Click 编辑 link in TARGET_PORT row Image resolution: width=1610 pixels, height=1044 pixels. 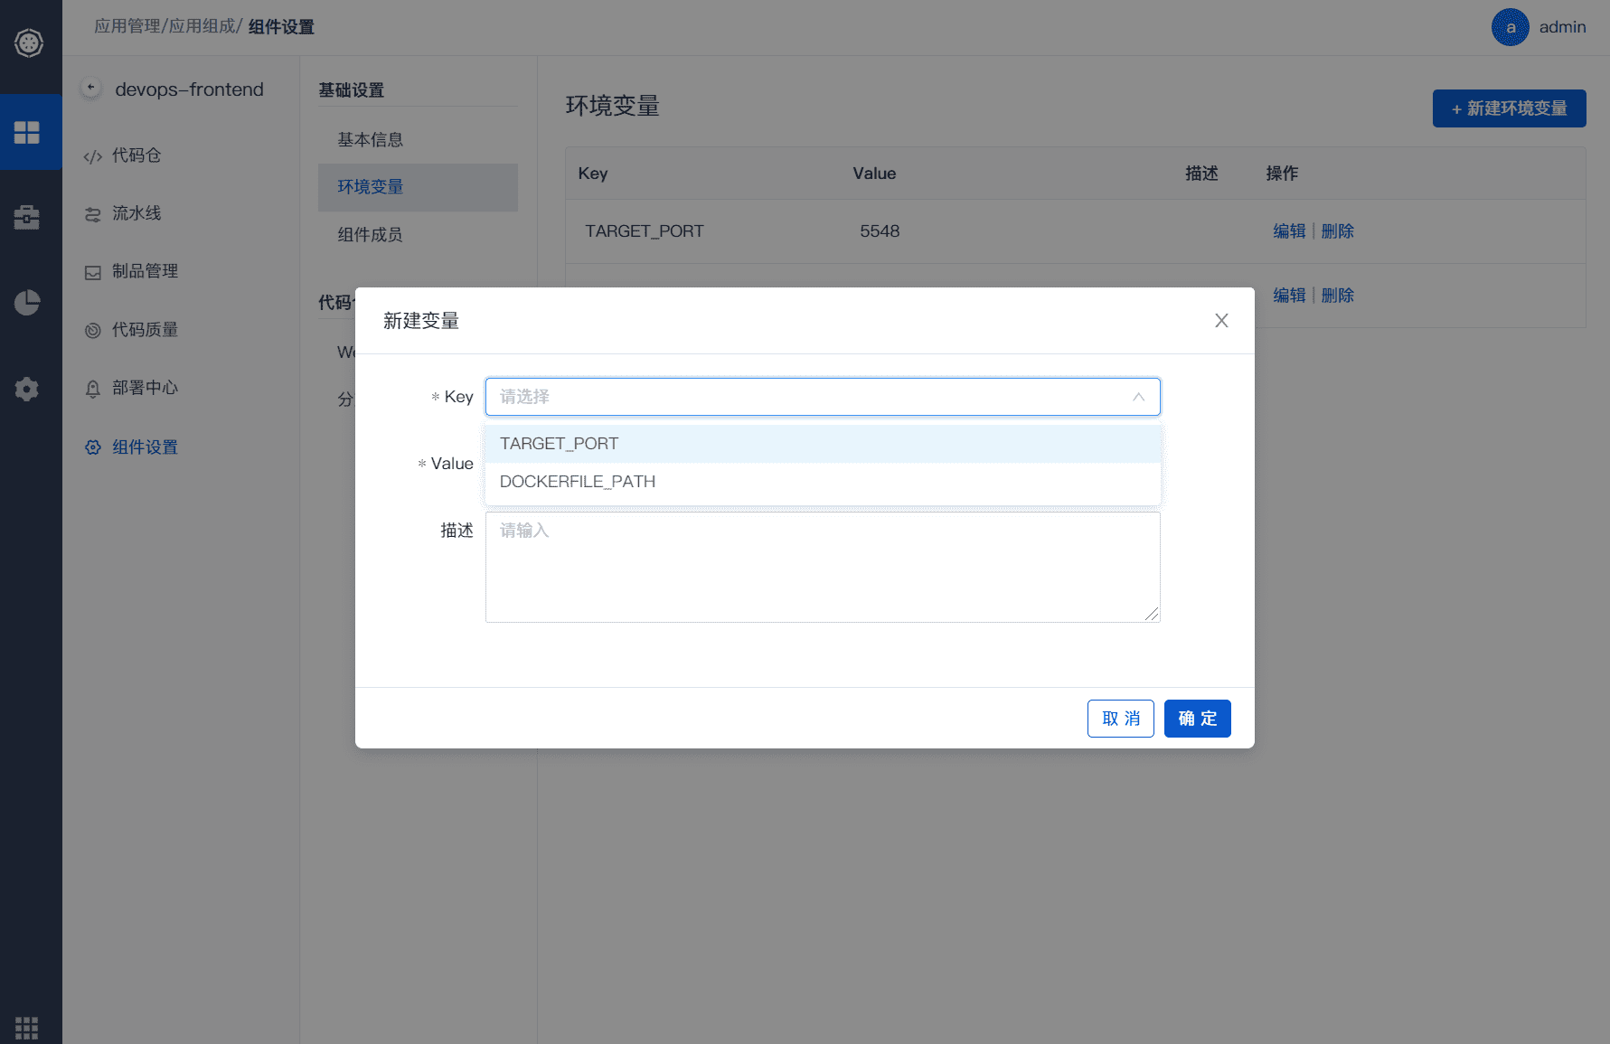point(1289,231)
